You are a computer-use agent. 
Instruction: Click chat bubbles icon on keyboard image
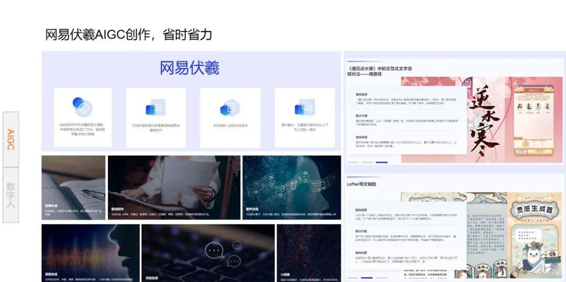(224, 255)
